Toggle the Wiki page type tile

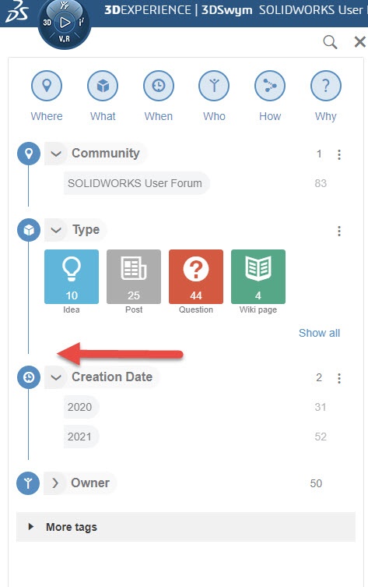(258, 277)
